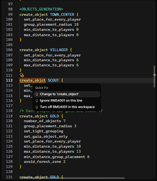Choose Ignore RMS4001 on this line

[x=67, y=101]
